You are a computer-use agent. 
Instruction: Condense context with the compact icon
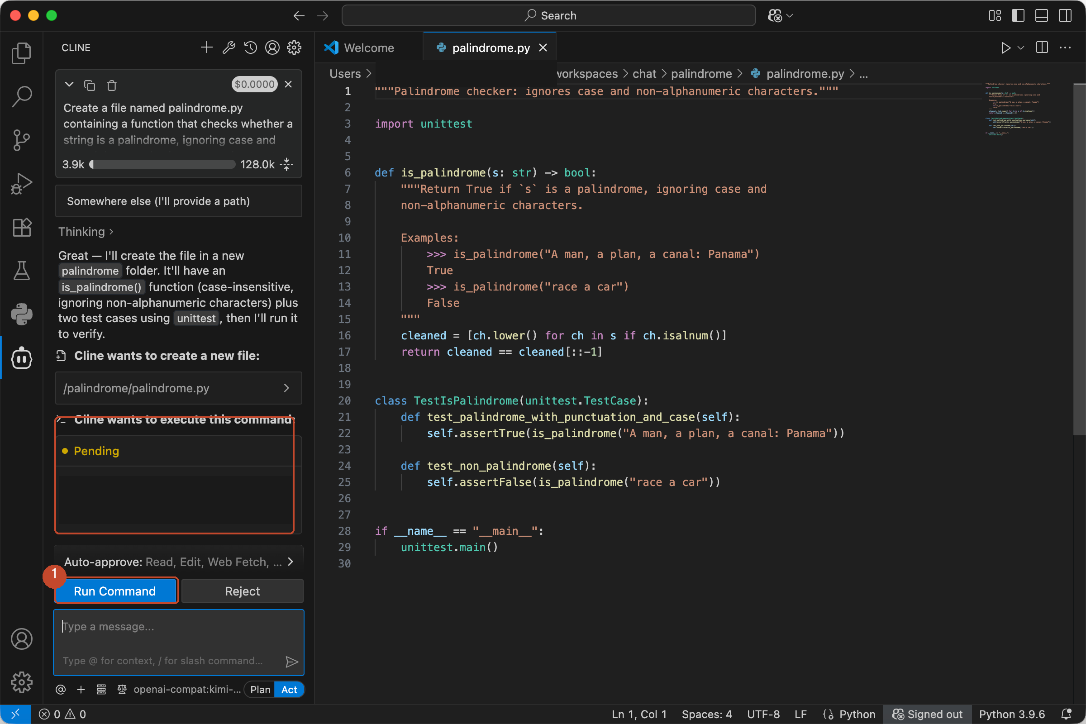(287, 164)
